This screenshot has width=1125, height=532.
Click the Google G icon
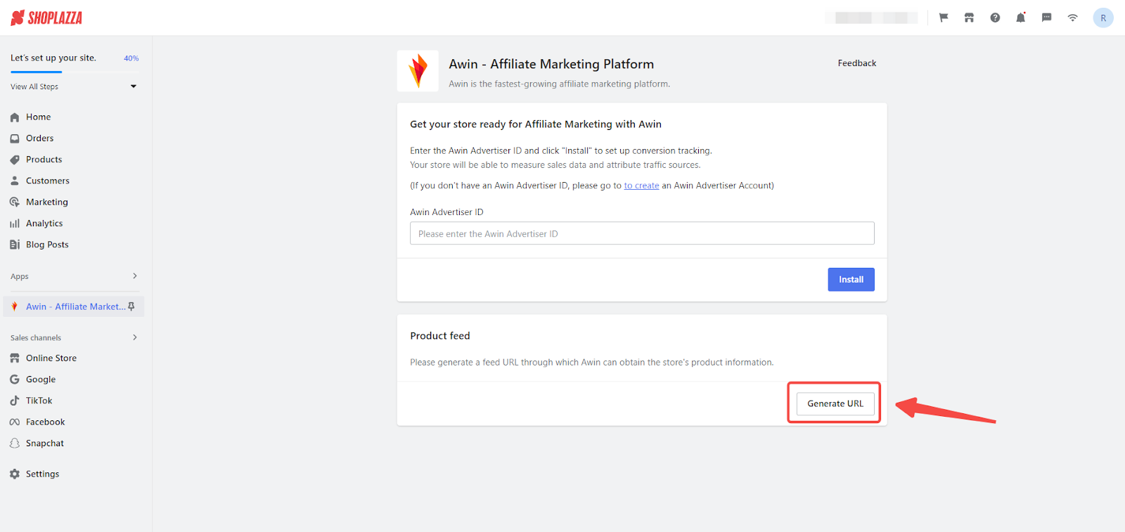[15, 379]
